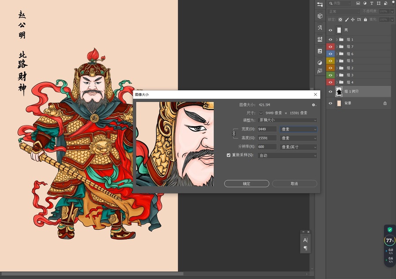Lock image pixels brush icon

tap(347, 19)
